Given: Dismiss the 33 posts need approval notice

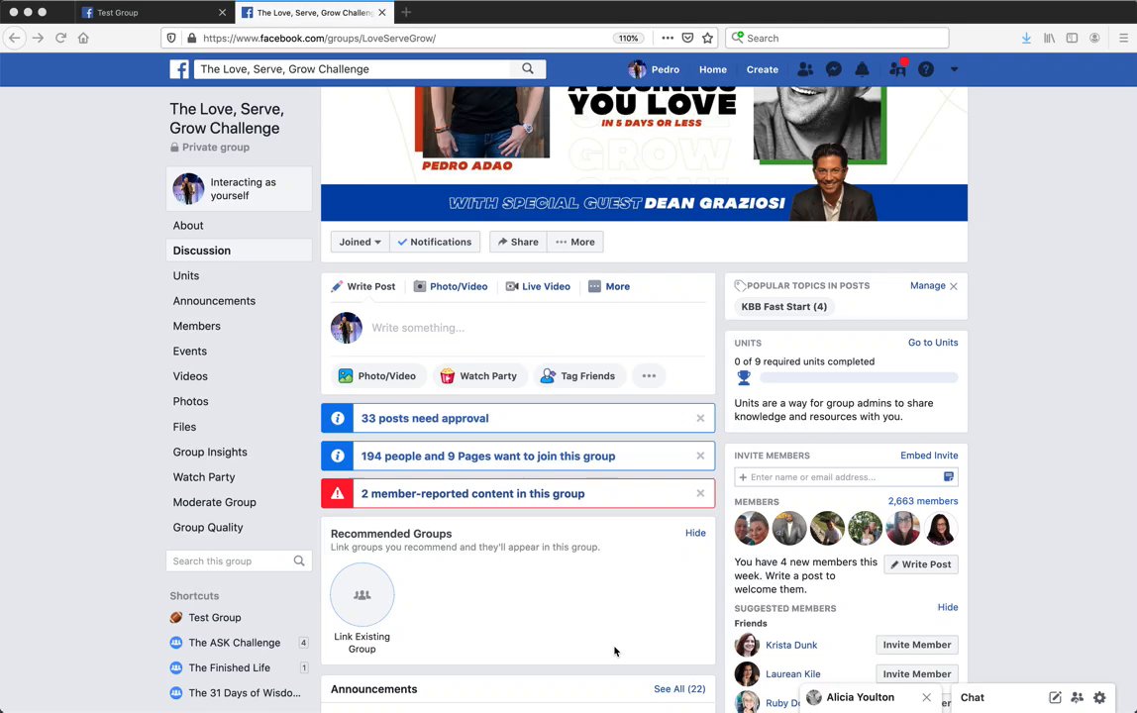Looking at the screenshot, I should (700, 419).
